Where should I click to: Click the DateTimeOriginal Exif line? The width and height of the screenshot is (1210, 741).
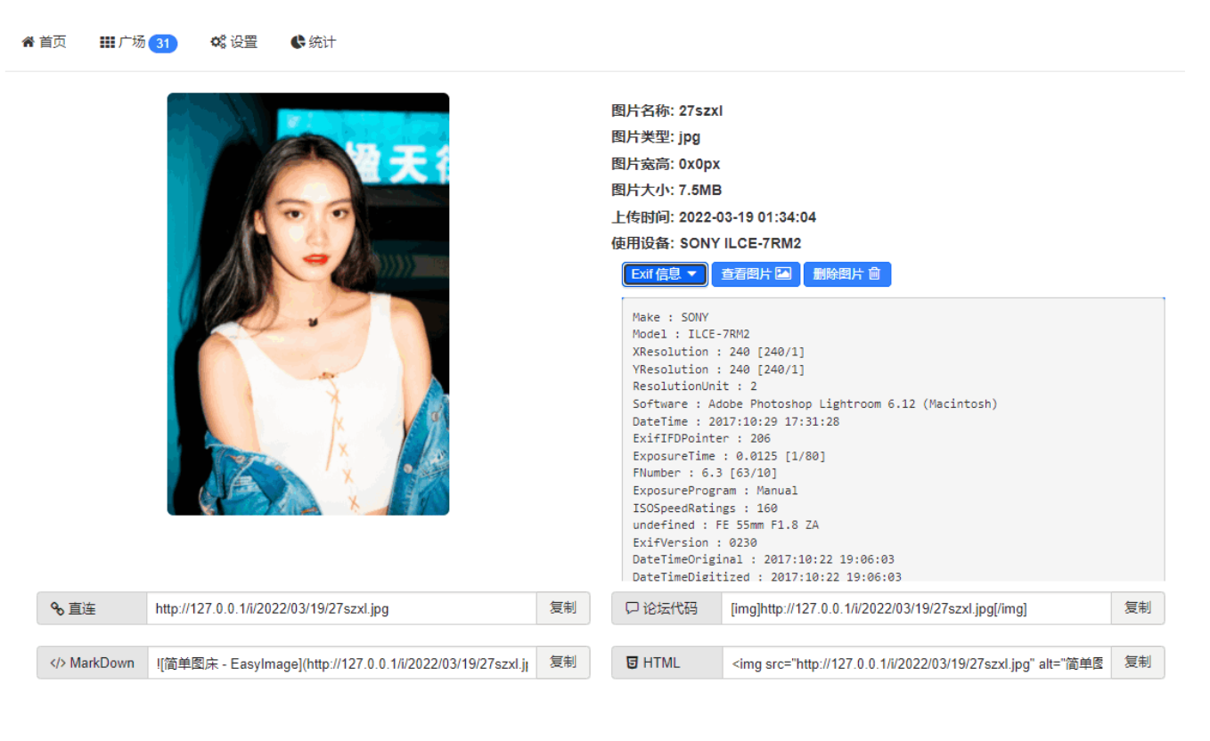(764, 559)
